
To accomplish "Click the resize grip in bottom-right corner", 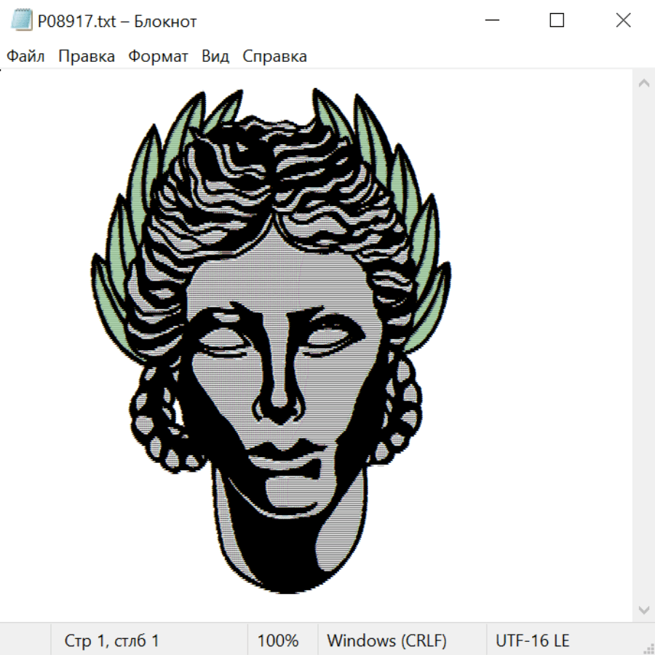I will pyautogui.click(x=648, y=648).
